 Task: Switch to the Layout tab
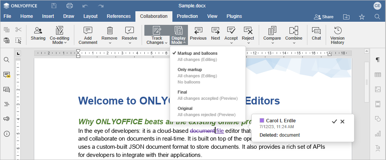click(x=90, y=16)
